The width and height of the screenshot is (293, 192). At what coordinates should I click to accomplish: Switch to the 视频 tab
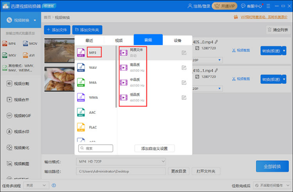(x=119, y=40)
